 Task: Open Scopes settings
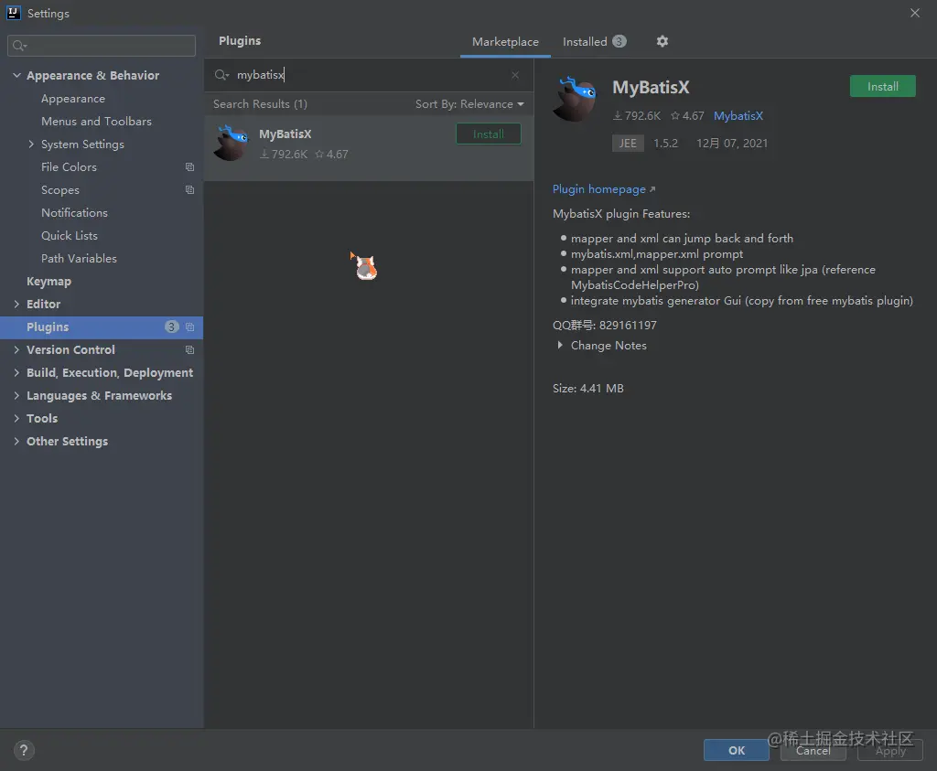pyautogui.click(x=60, y=190)
